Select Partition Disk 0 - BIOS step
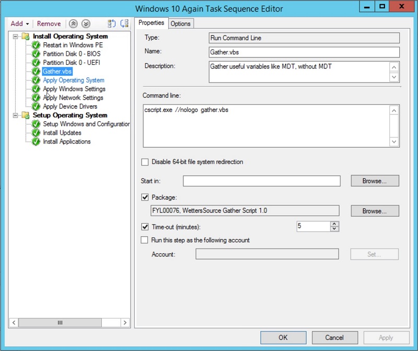 click(x=72, y=54)
